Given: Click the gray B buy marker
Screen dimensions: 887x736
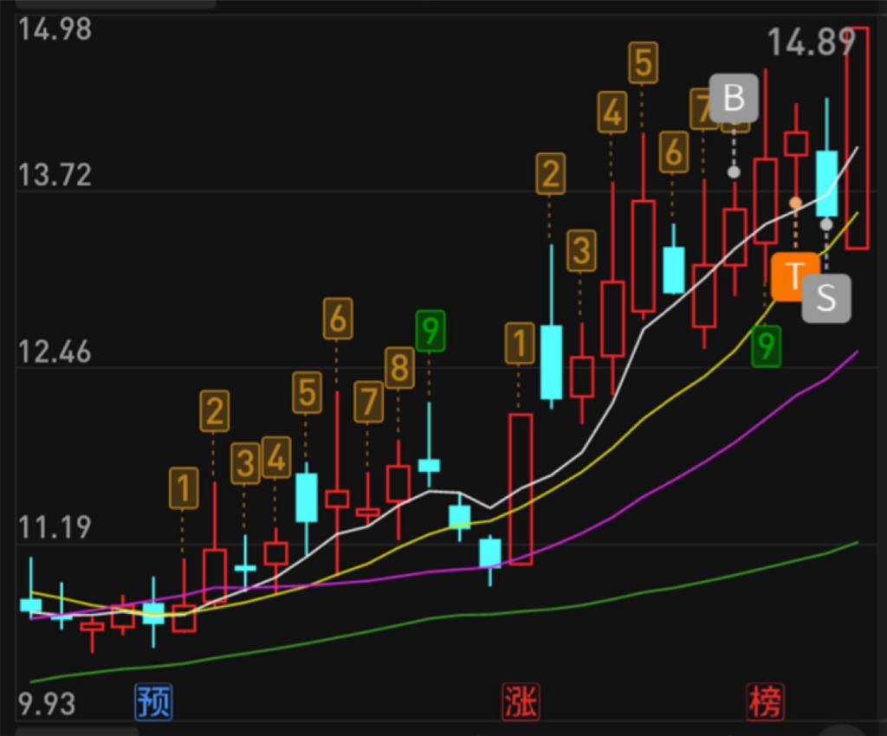Looking at the screenshot, I should coord(734,98).
